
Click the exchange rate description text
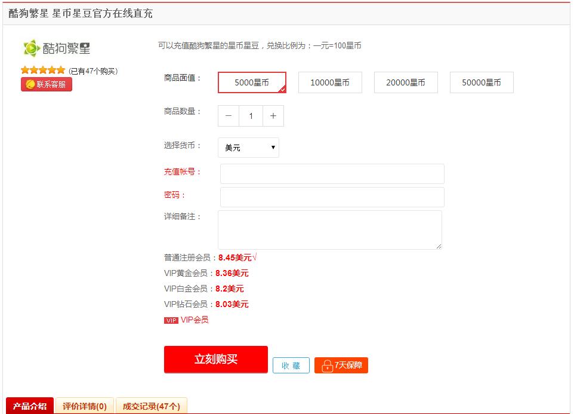(260, 46)
